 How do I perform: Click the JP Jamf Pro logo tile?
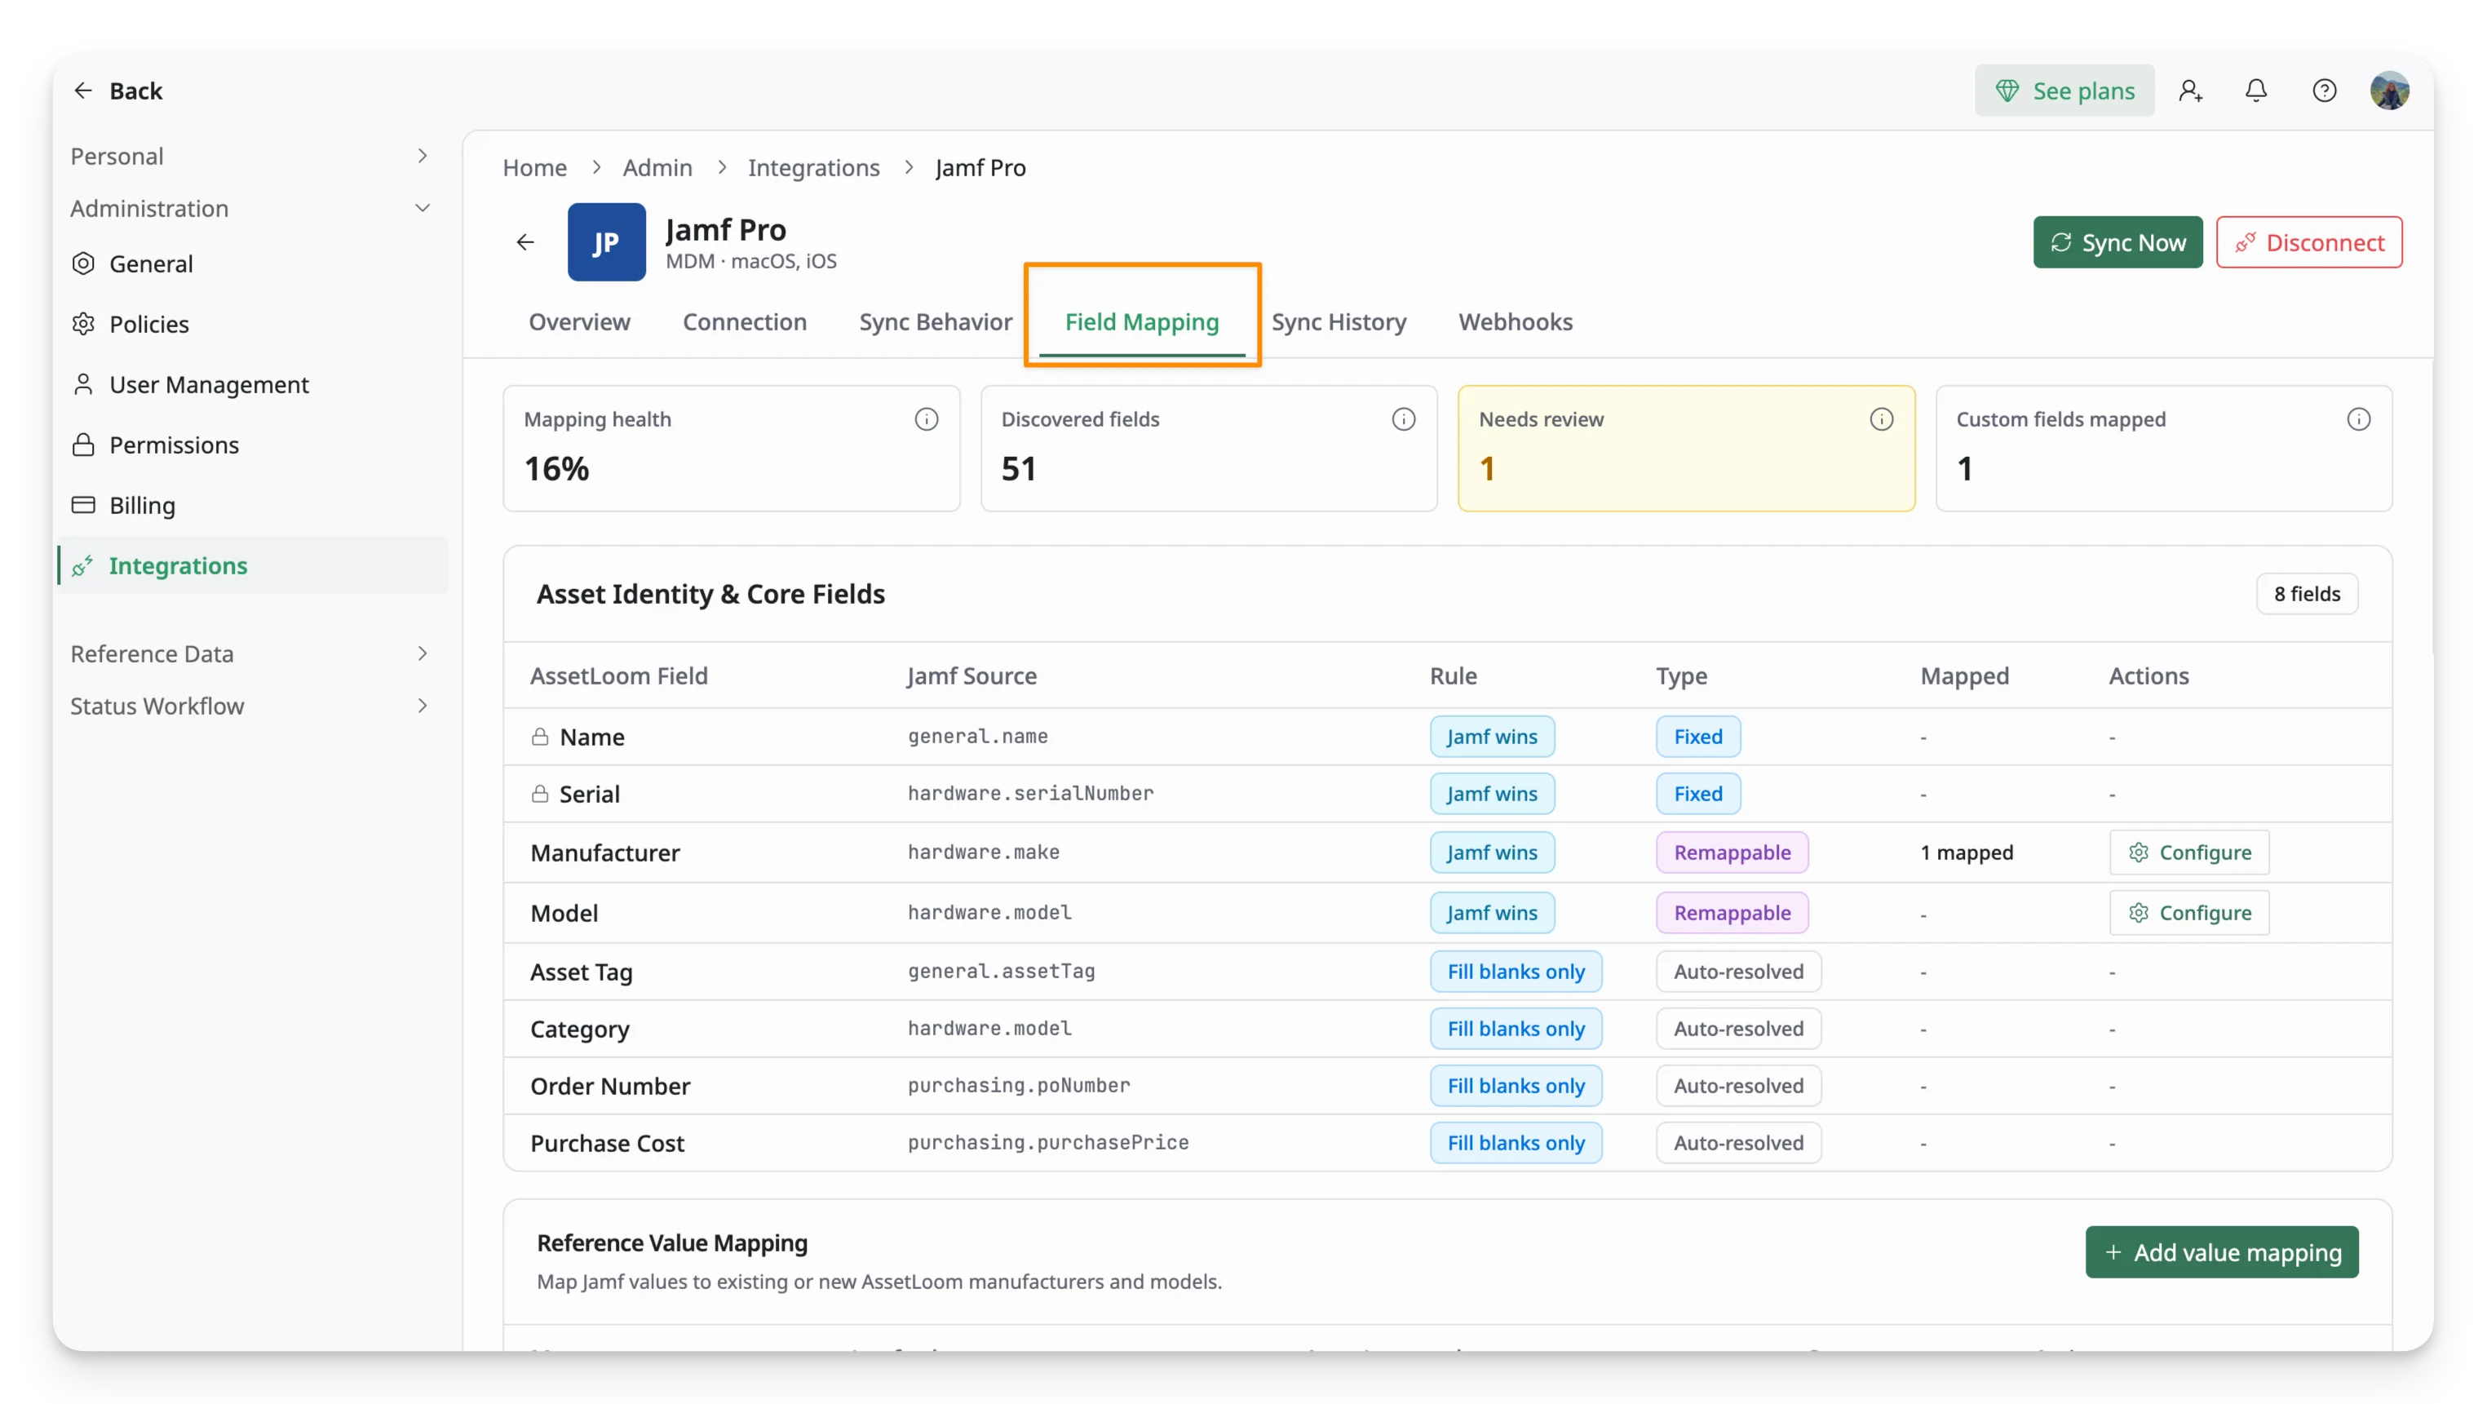[606, 241]
